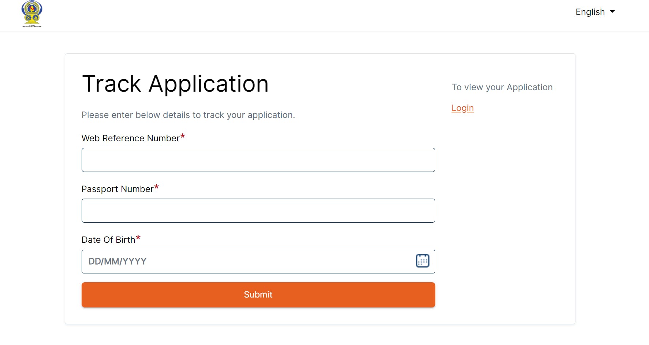Click the downward arrow next to English

pyautogui.click(x=612, y=12)
